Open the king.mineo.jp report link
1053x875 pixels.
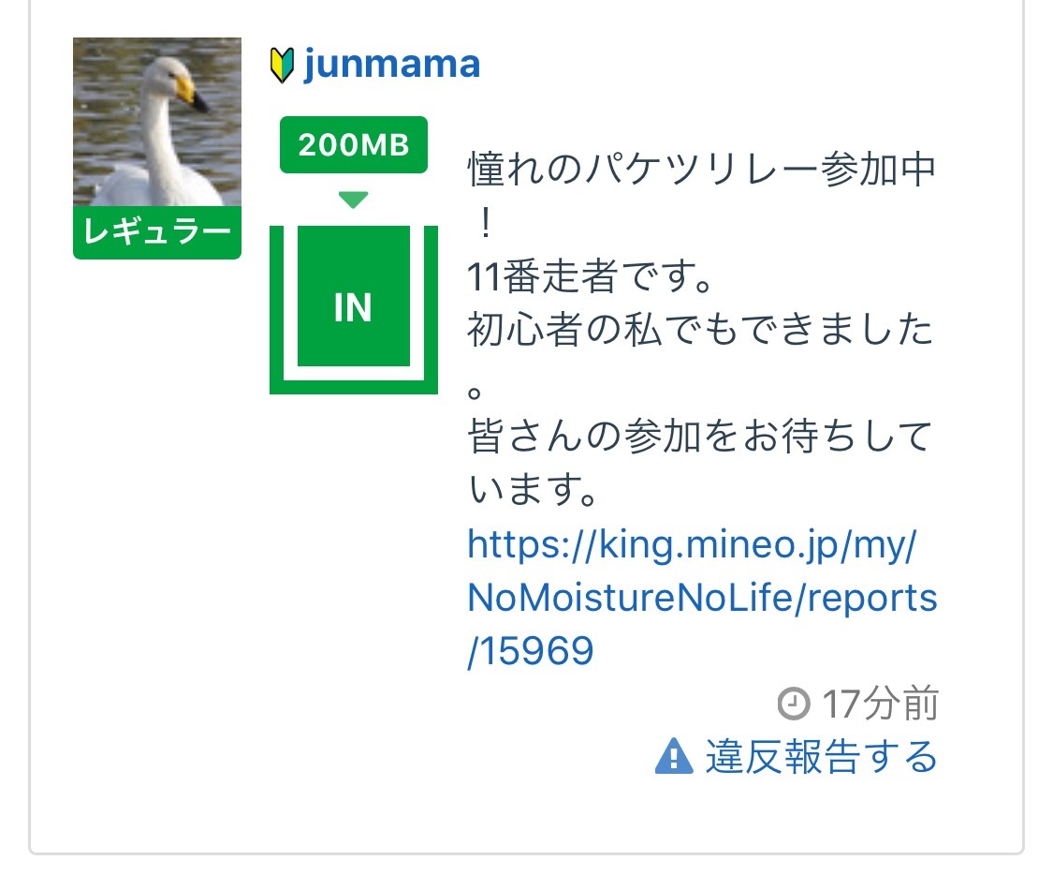(x=691, y=544)
